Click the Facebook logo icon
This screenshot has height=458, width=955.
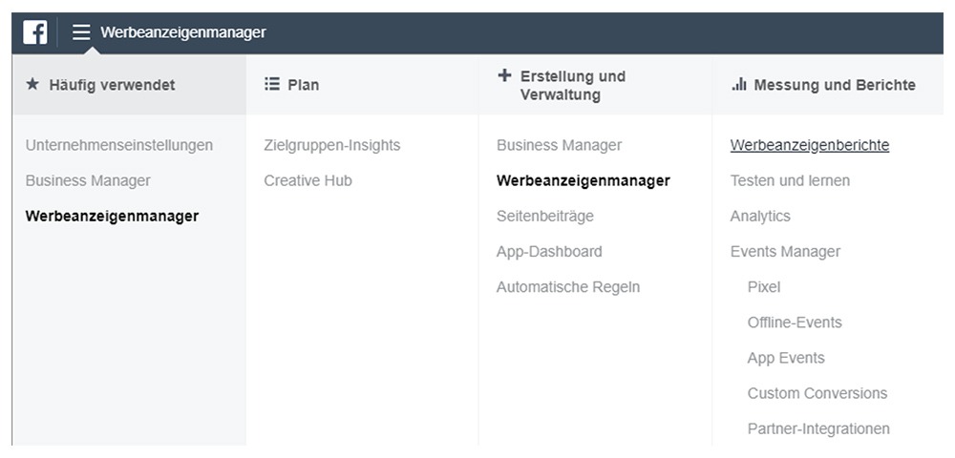pos(34,32)
